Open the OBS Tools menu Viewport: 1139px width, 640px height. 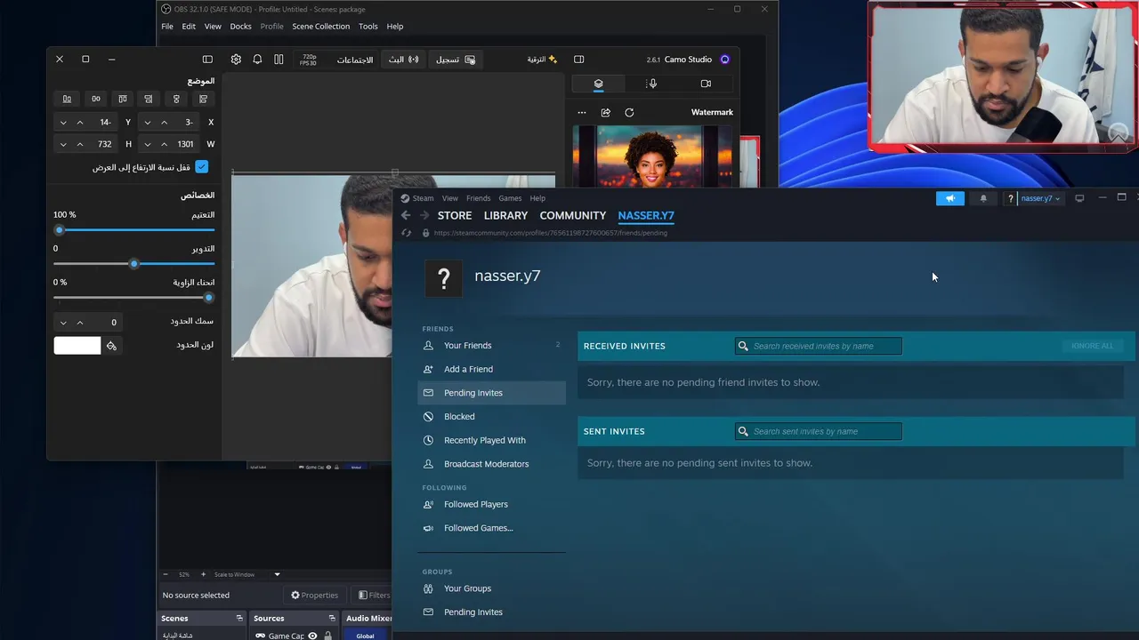pyautogui.click(x=368, y=27)
